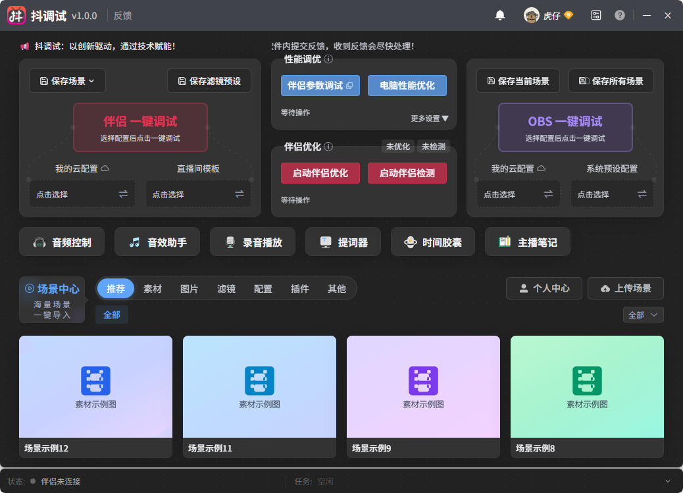The width and height of the screenshot is (683, 493).
Task: Click the 任务: 空闲 status entry
Action: [314, 481]
